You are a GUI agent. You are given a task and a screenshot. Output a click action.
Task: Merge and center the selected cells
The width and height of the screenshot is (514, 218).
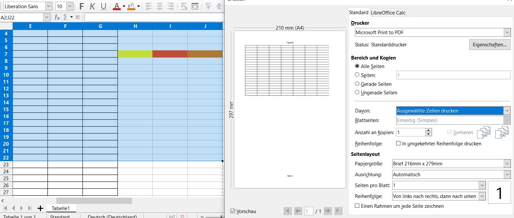[195, 6]
